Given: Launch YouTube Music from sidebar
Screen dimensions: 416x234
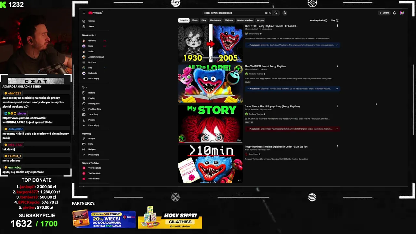Looking at the screenshot, I should coord(92,173).
